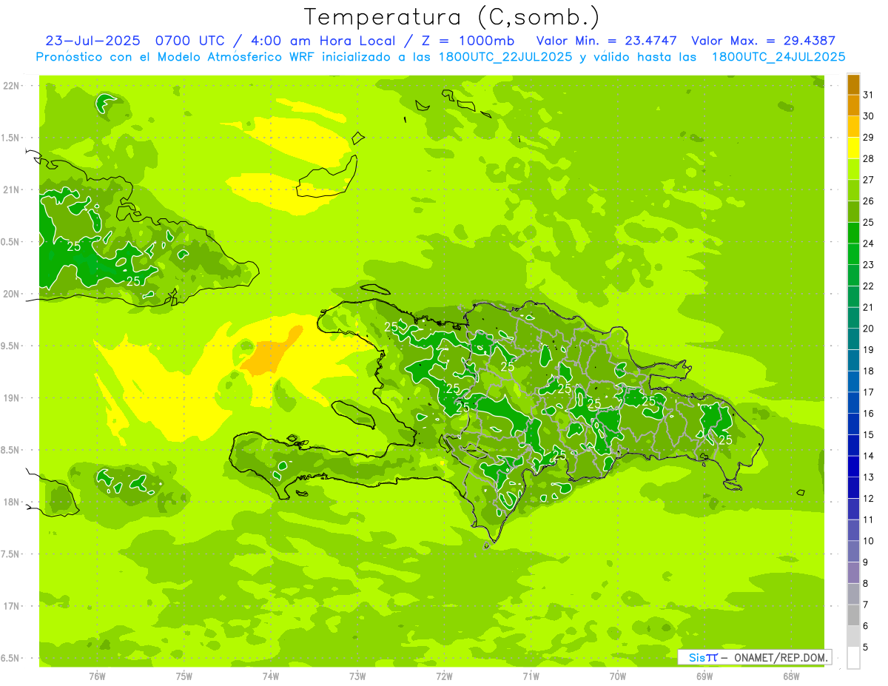Screen dimensions: 888x686
Task: Click the orange hot spot west of Haiti
Action: [x=272, y=351]
